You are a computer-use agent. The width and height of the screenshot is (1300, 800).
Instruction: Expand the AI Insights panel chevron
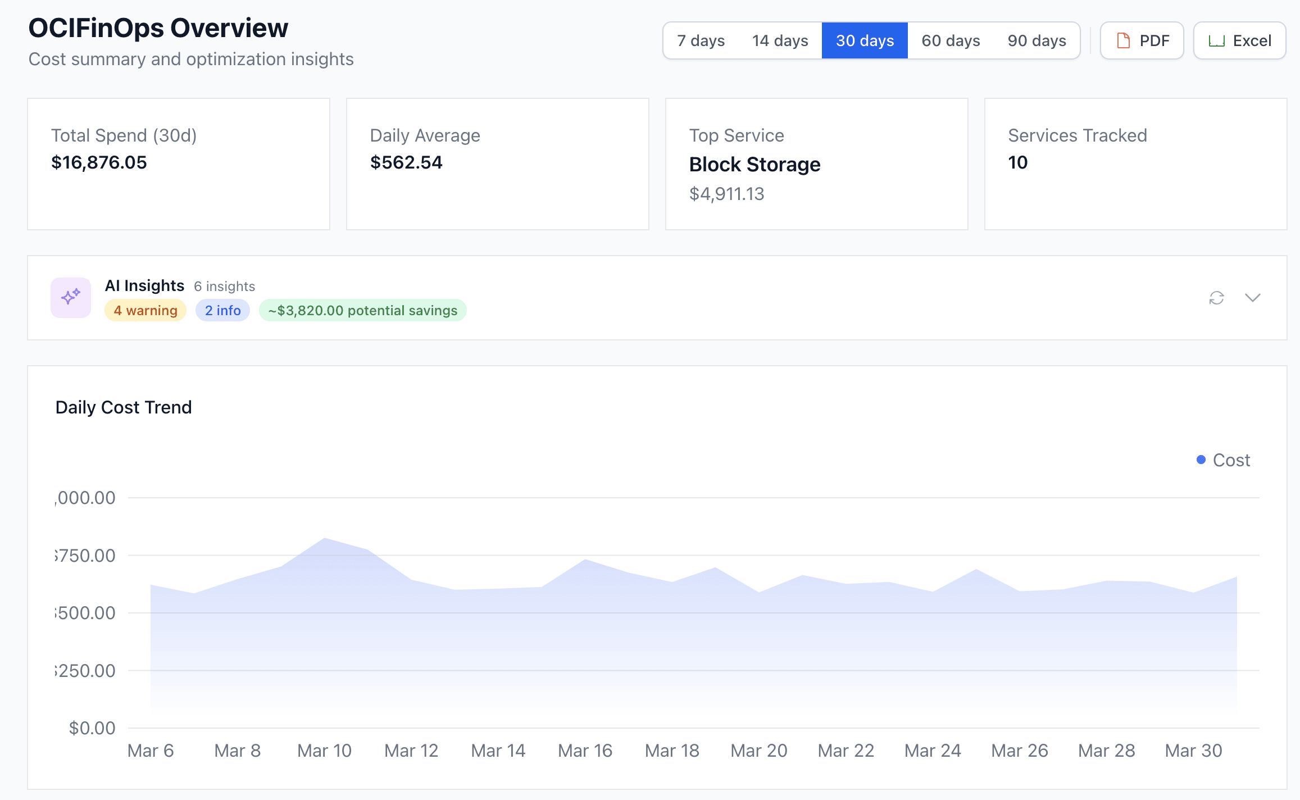(x=1252, y=298)
